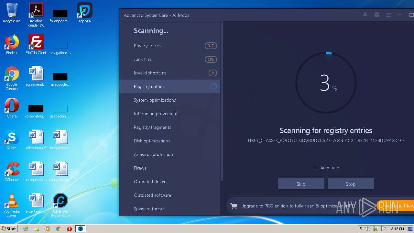Click Windows Media Player taskbar icon
The height and width of the screenshot is (233, 414).
pos(48,229)
